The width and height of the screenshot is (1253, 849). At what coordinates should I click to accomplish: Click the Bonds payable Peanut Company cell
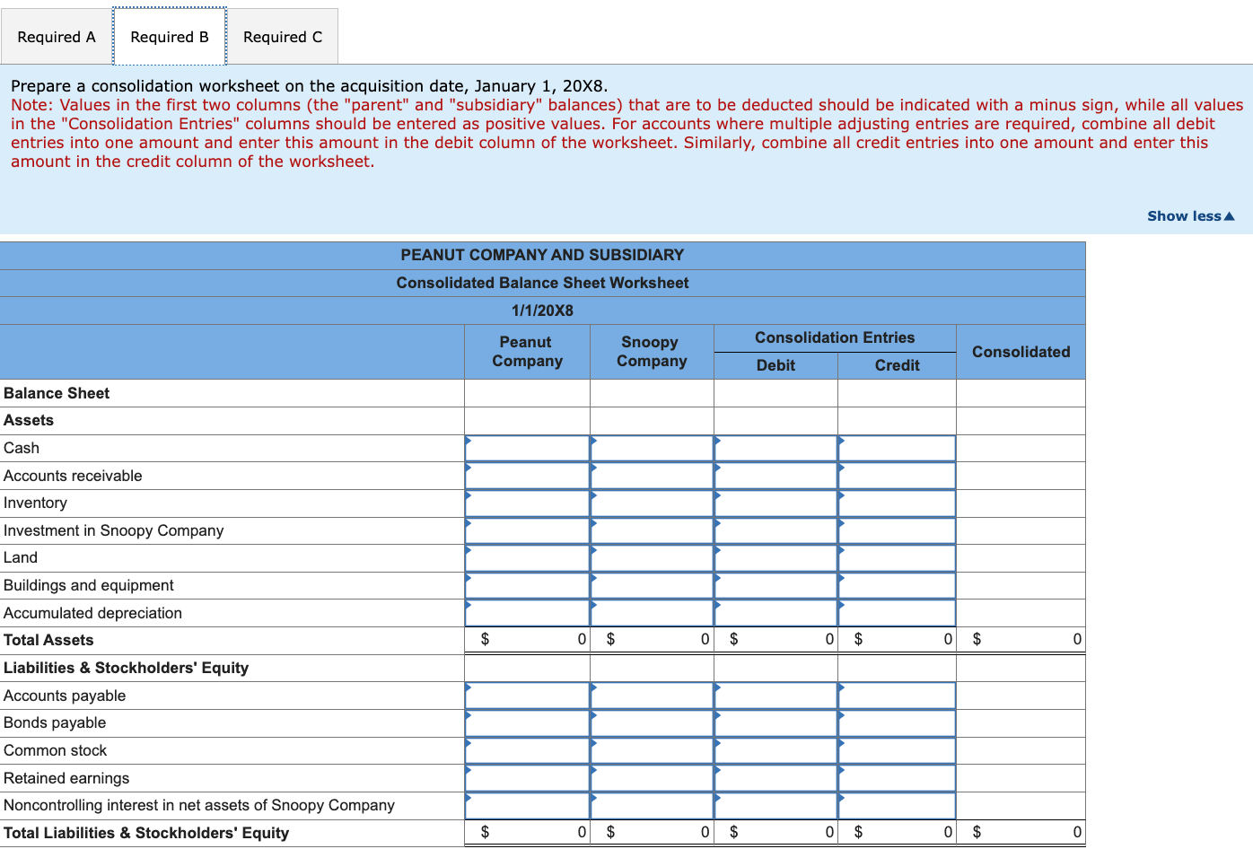pos(526,722)
